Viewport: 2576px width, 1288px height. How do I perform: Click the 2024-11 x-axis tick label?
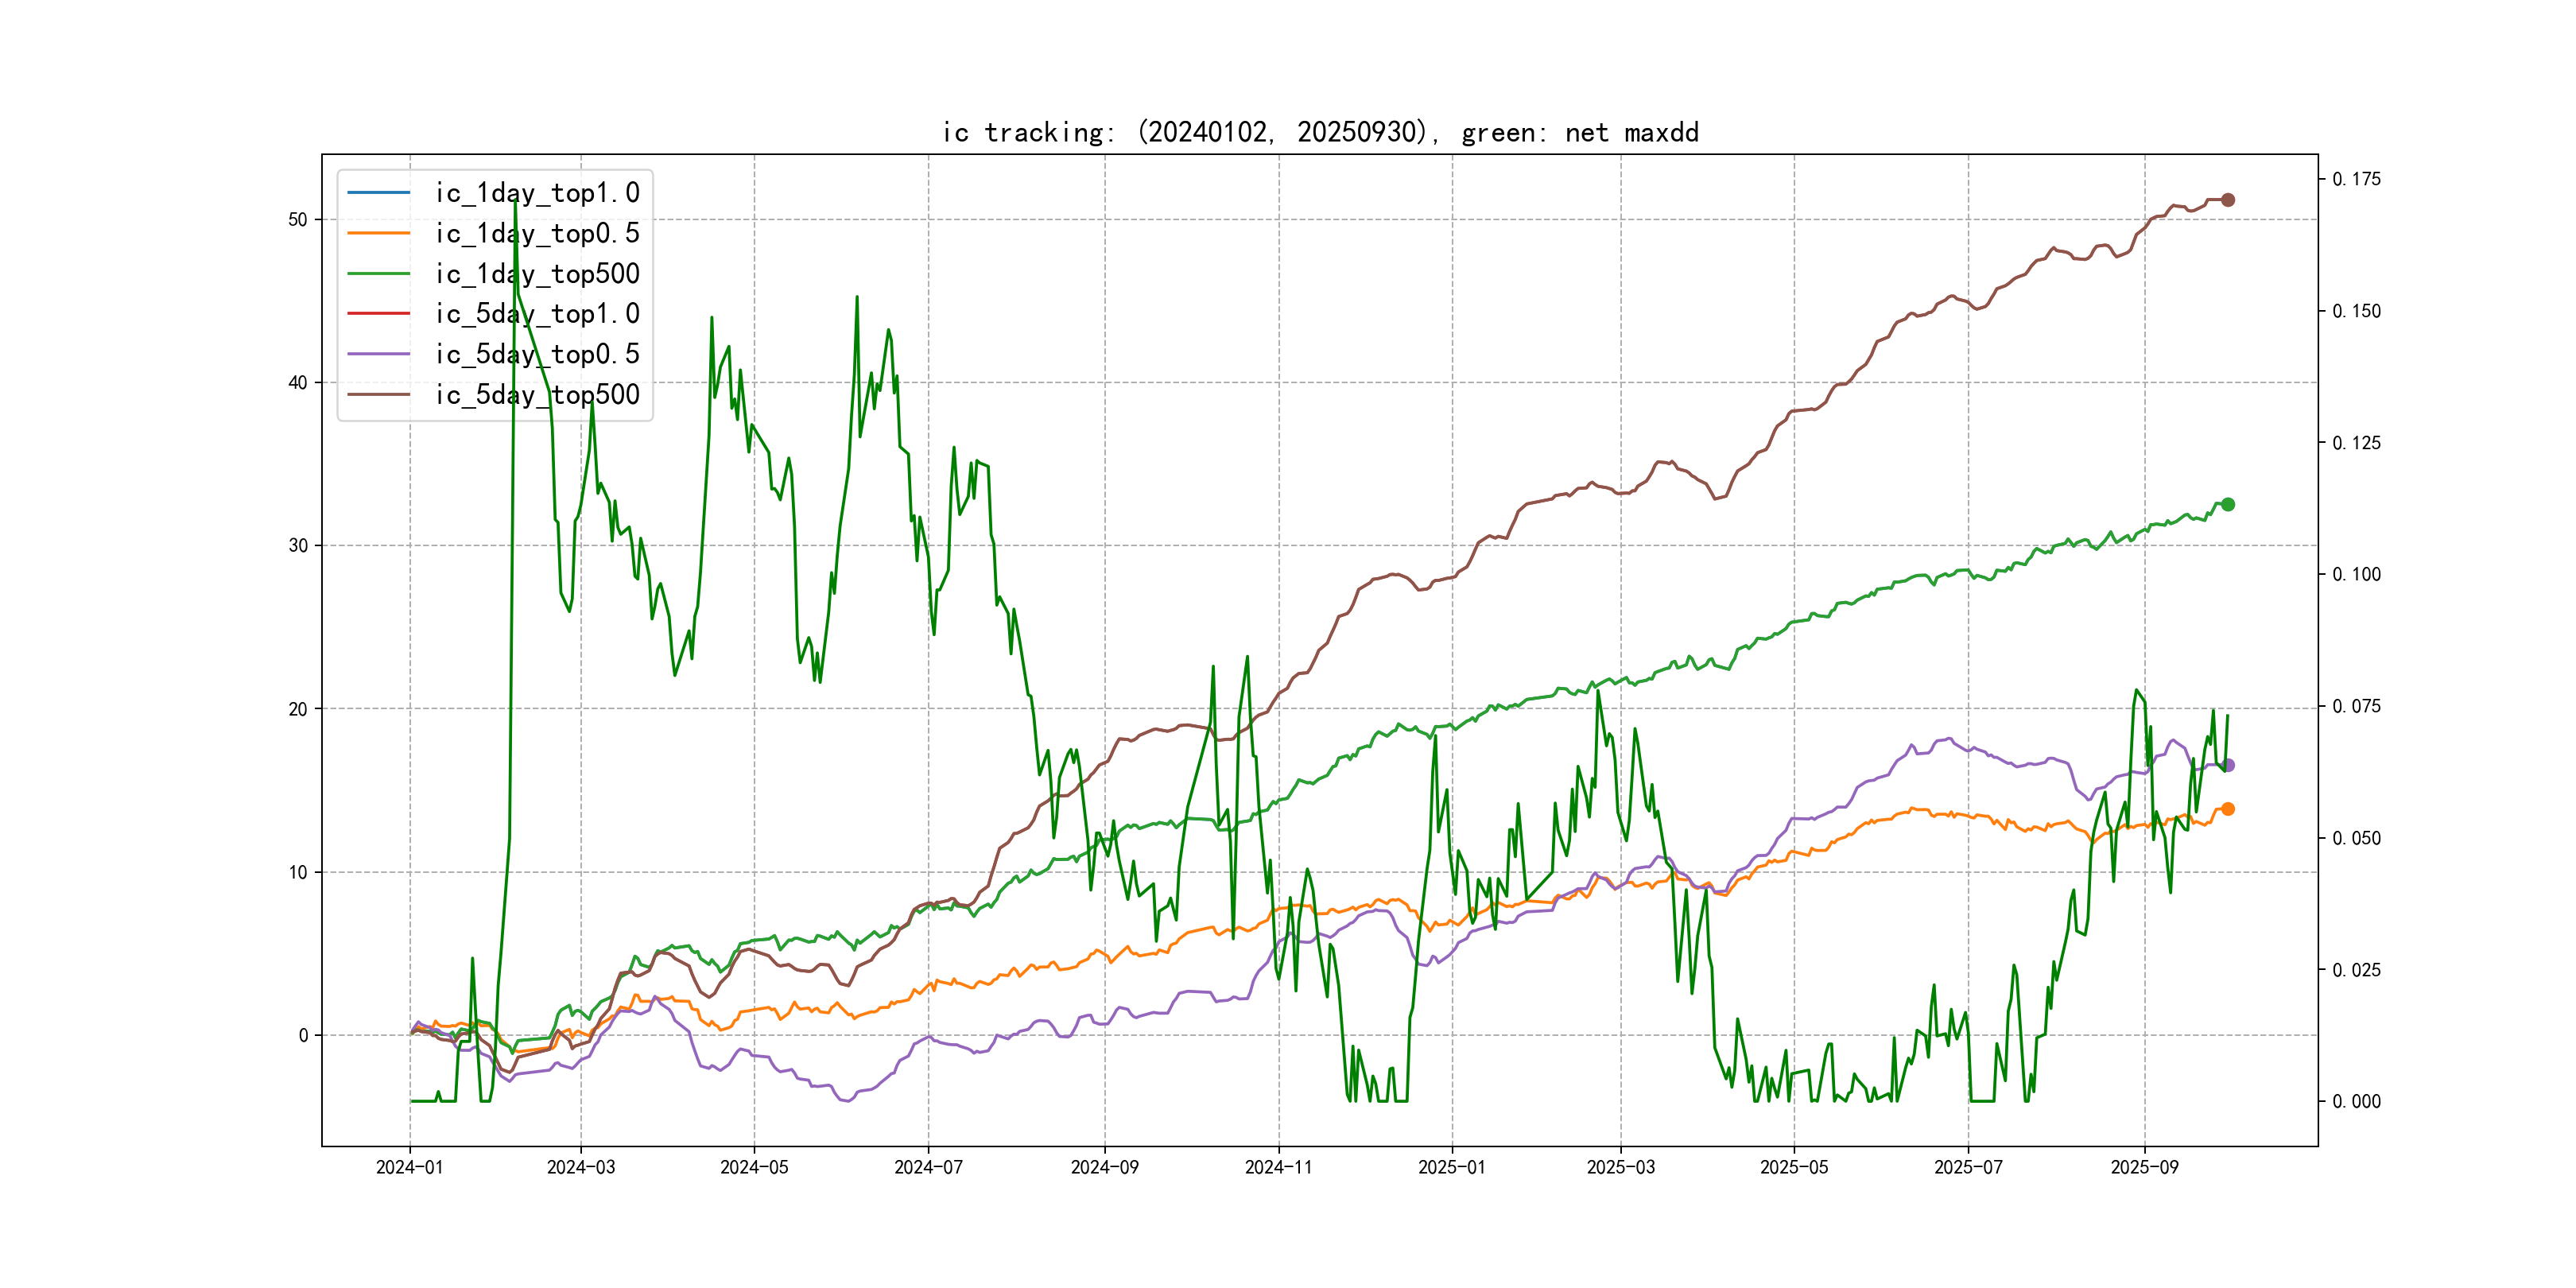coord(1278,1167)
